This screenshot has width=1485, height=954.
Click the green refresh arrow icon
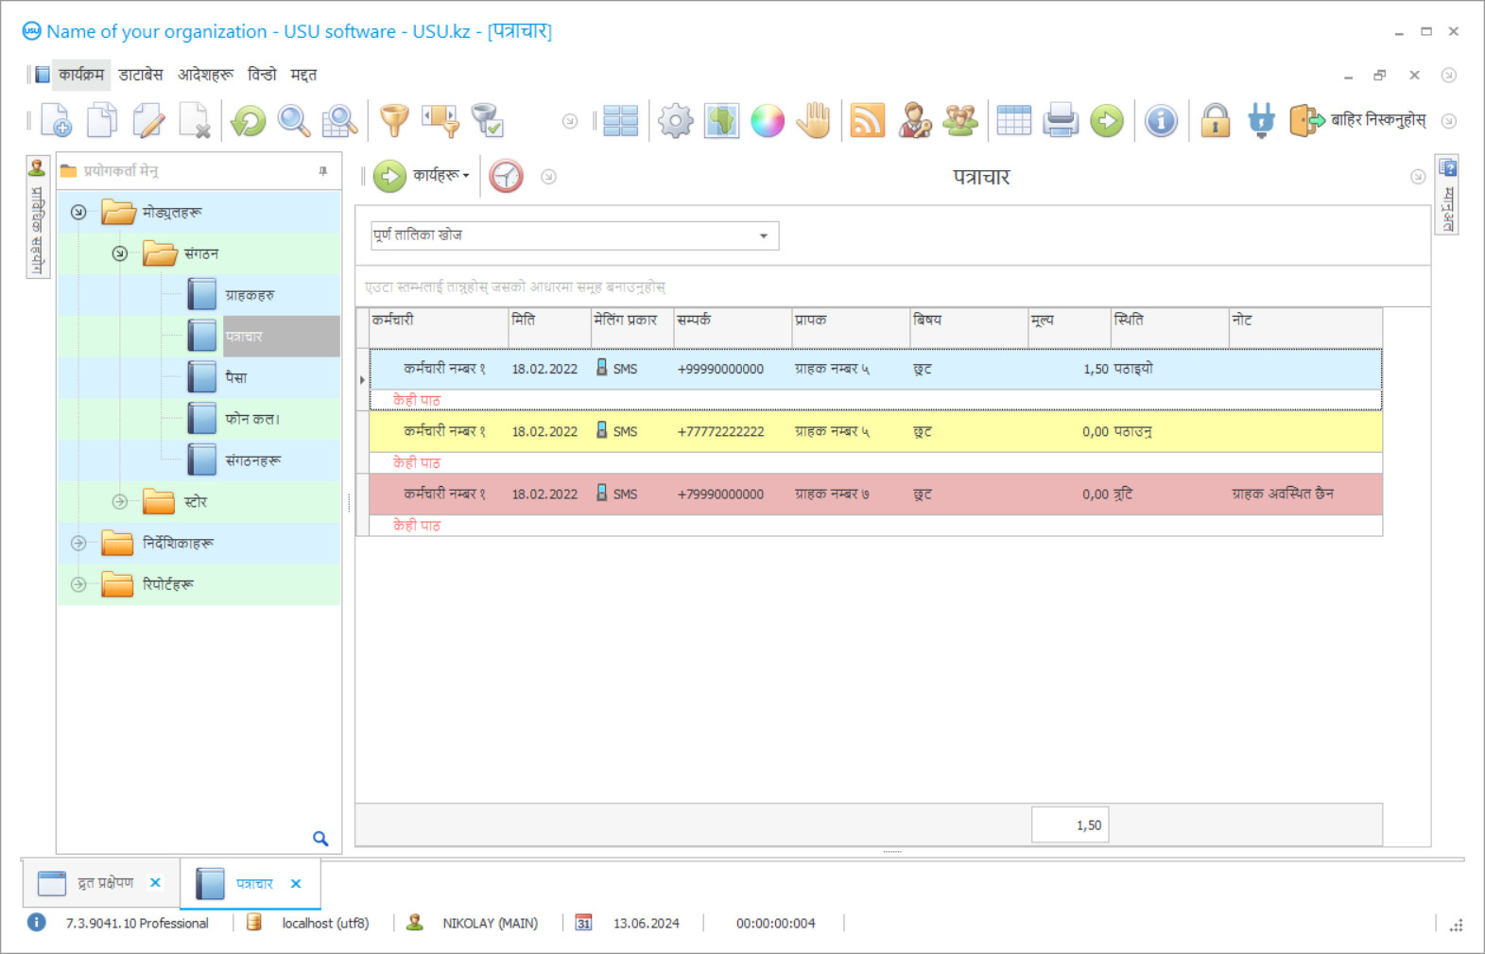pyautogui.click(x=249, y=120)
